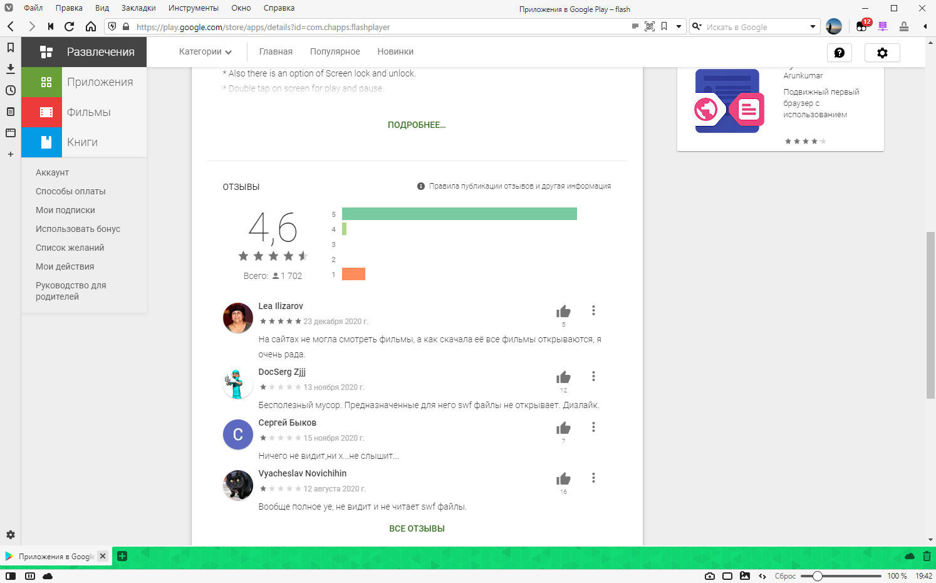This screenshot has width=936, height=583.
Task: Like the Vyacheslav Novichihin review
Action: tap(563, 479)
